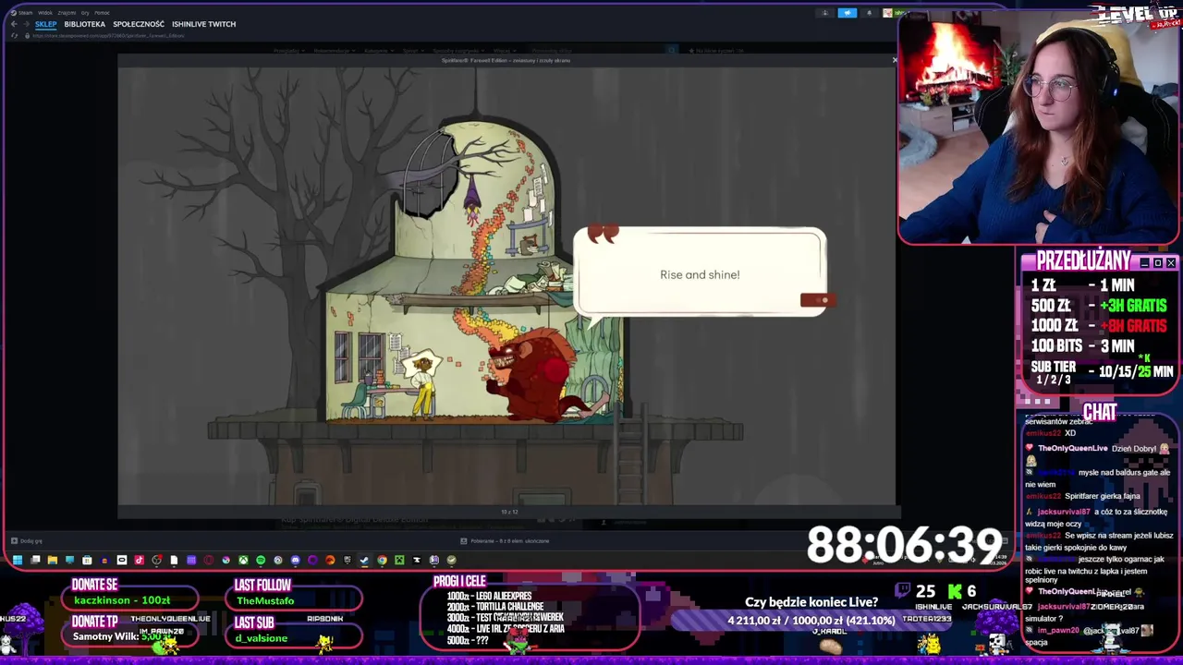Open the green creeper-face taskbar icon
The image size is (1183, 665).
[399, 560]
